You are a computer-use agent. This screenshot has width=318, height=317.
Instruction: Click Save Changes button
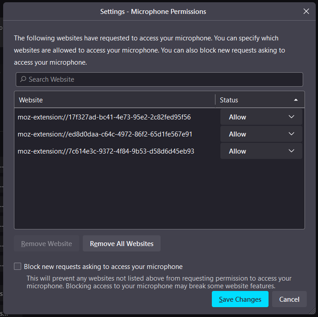point(240,299)
